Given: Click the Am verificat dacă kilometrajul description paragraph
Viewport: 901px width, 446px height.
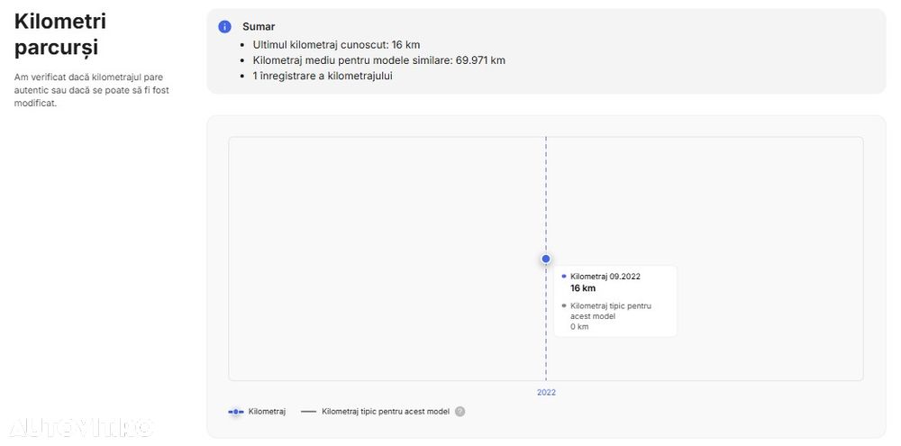Looking at the screenshot, I should (92, 91).
